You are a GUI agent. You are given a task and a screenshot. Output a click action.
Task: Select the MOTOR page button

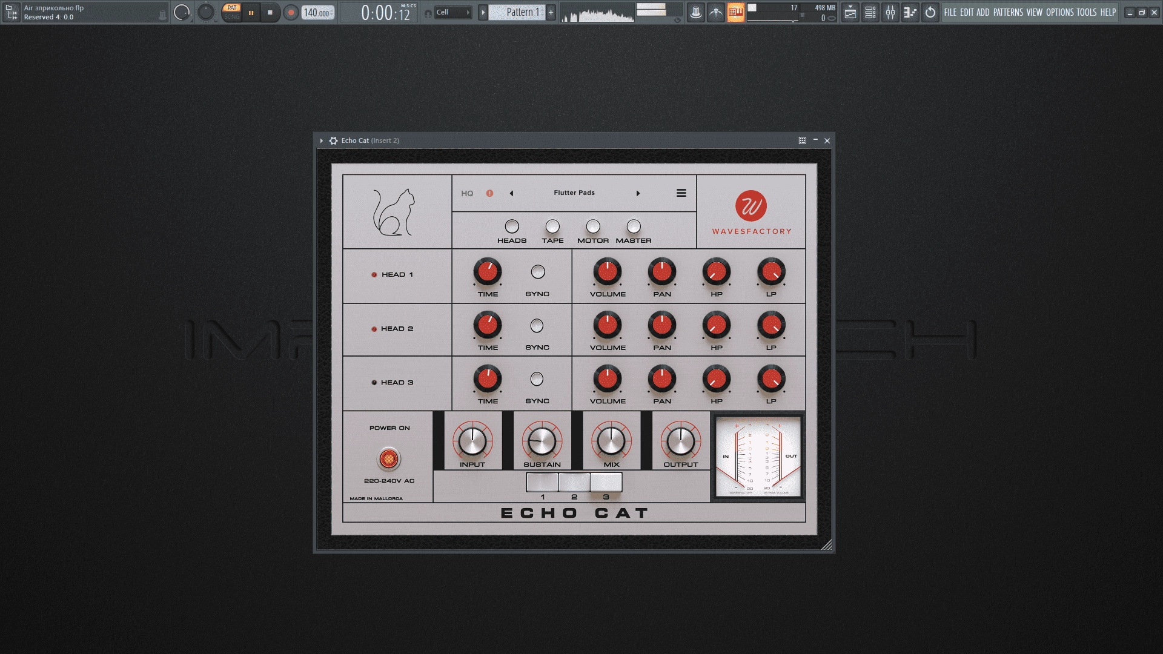[x=593, y=226]
